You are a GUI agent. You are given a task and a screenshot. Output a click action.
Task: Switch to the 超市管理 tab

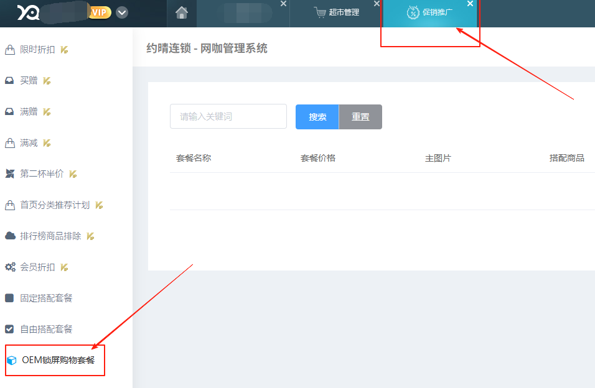click(337, 13)
